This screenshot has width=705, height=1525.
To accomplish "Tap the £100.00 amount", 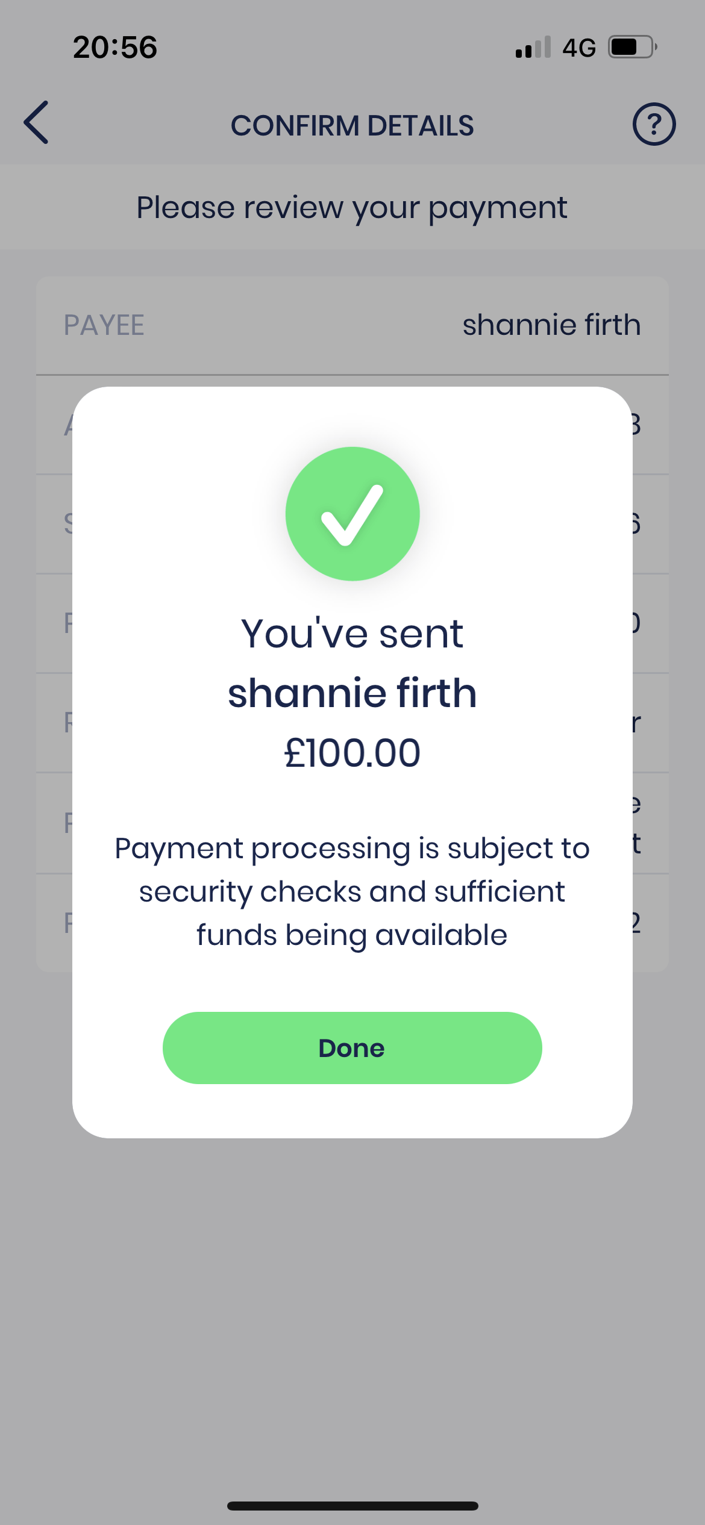I will [x=352, y=753].
